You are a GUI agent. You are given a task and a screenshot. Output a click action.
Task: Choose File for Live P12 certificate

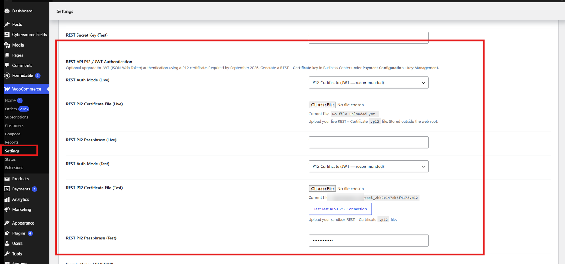322,105
